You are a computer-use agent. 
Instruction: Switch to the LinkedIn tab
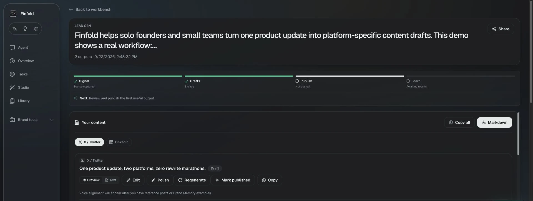click(119, 142)
